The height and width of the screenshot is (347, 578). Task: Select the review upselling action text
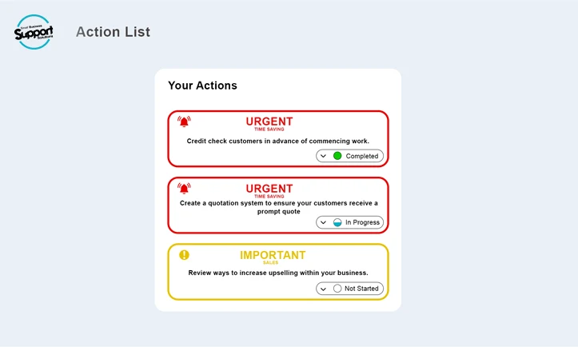tap(278, 273)
